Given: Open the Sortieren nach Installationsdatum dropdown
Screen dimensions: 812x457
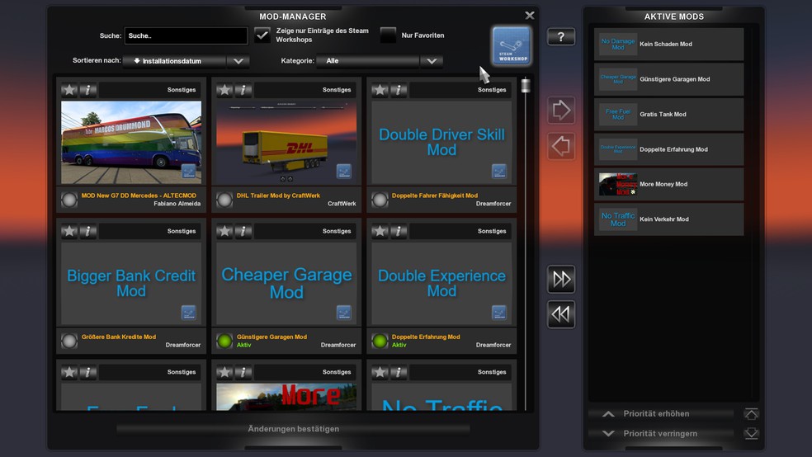Looking at the screenshot, I should (186, 61).
